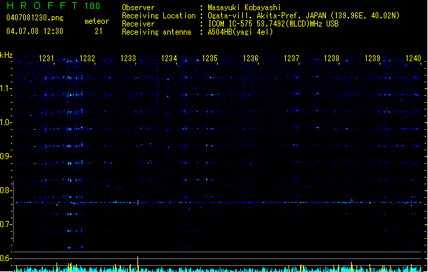Click the tallest yellow meteor spike
The height and width of the screenshot is (272, 428).
[x=138, y=264]
